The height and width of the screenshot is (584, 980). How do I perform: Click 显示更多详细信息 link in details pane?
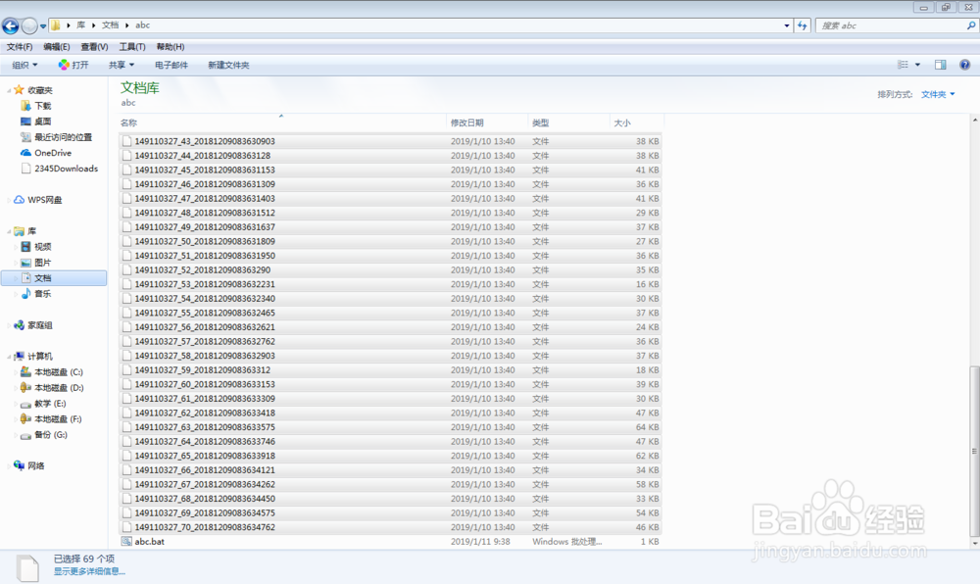tap(89, 571)
